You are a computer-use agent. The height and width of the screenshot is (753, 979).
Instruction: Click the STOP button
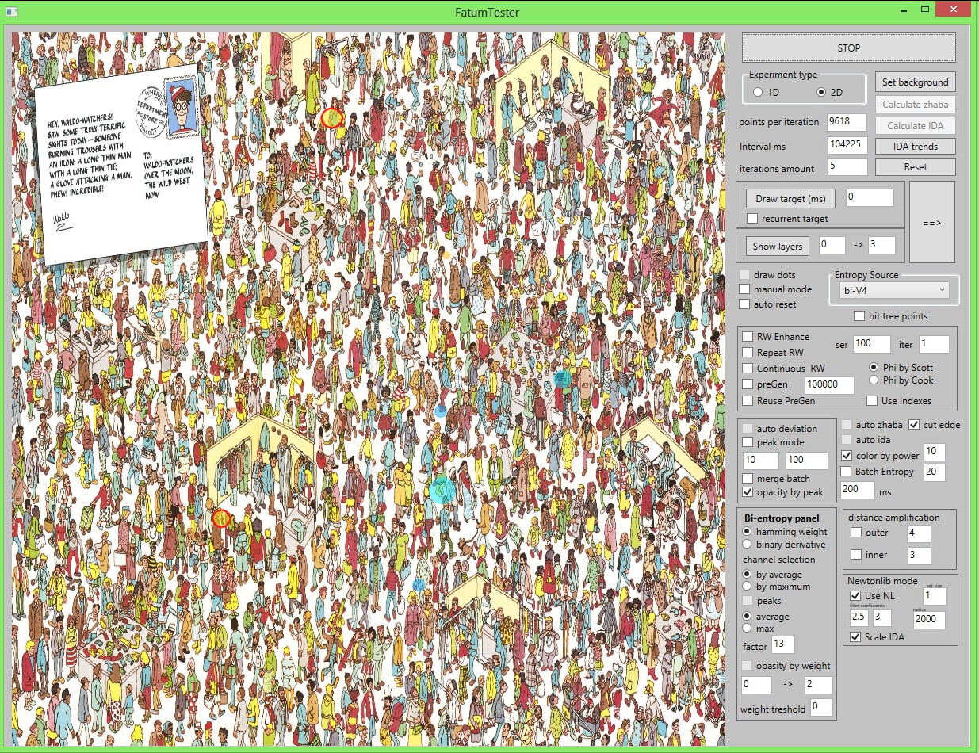[848, 48]
